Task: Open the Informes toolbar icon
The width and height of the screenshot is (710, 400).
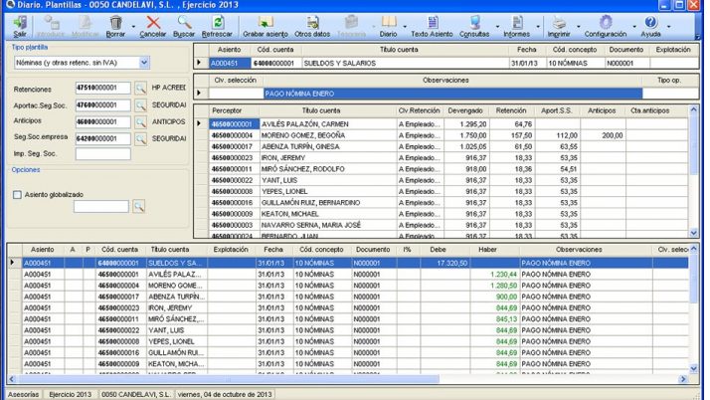Action: (x=517, y=23)
